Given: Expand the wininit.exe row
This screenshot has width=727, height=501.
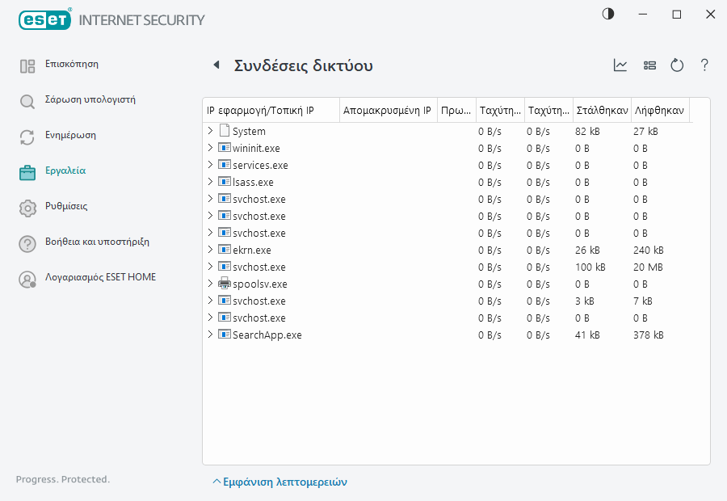Looking at the screenshot, I should (x=210, y=148).
